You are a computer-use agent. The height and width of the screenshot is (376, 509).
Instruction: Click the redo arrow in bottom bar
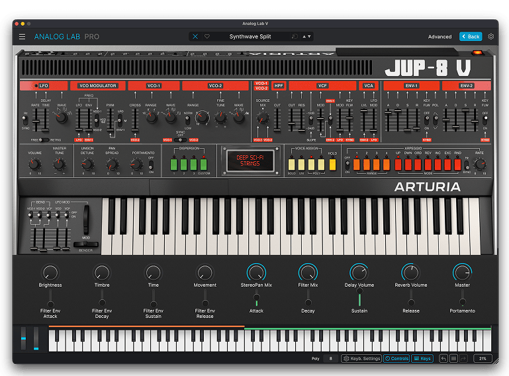[463, 359]
